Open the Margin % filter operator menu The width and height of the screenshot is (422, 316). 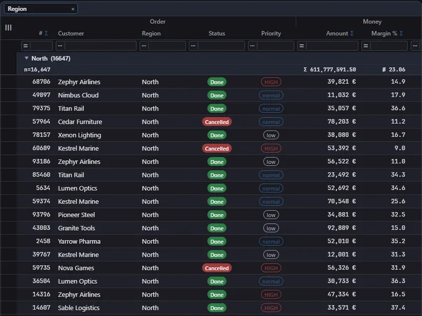366,46
